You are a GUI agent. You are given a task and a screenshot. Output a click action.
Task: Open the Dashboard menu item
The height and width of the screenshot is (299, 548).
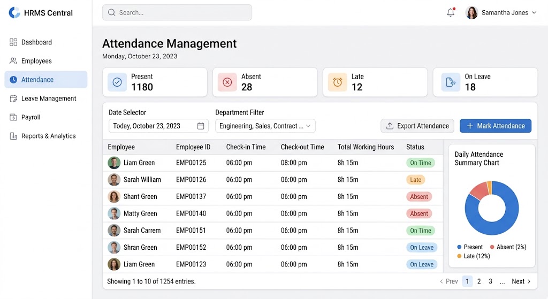click(x=46, y=42)
